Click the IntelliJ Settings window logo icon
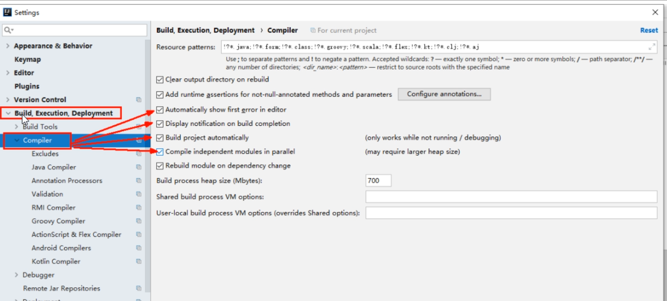Screen dimensions: 667x301 [7, 12]
